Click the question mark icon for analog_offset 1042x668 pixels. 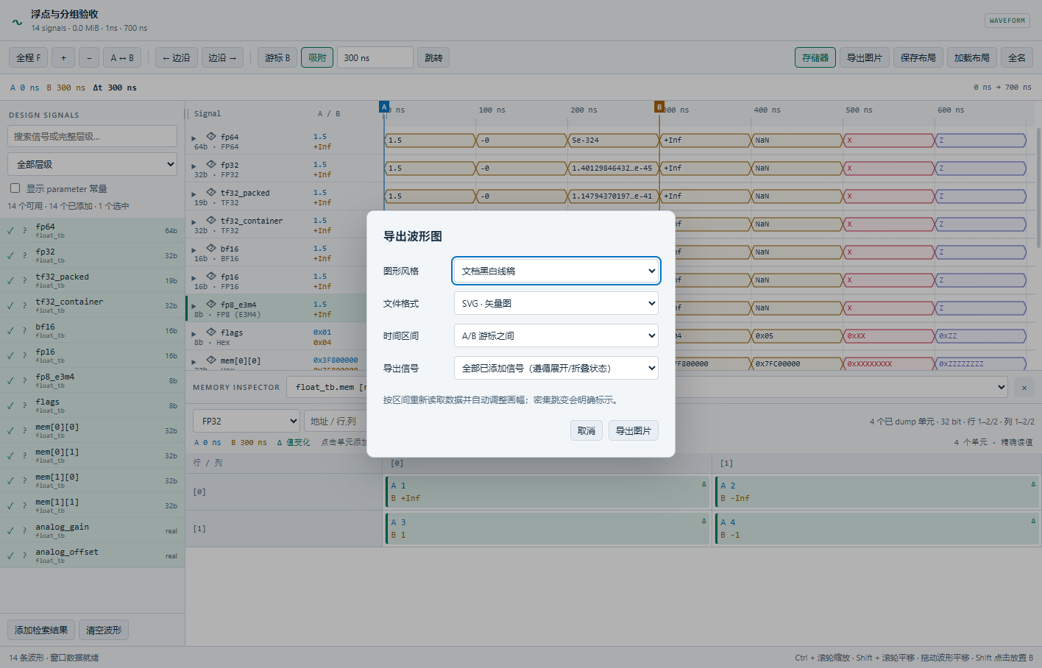tap(24, 556)
